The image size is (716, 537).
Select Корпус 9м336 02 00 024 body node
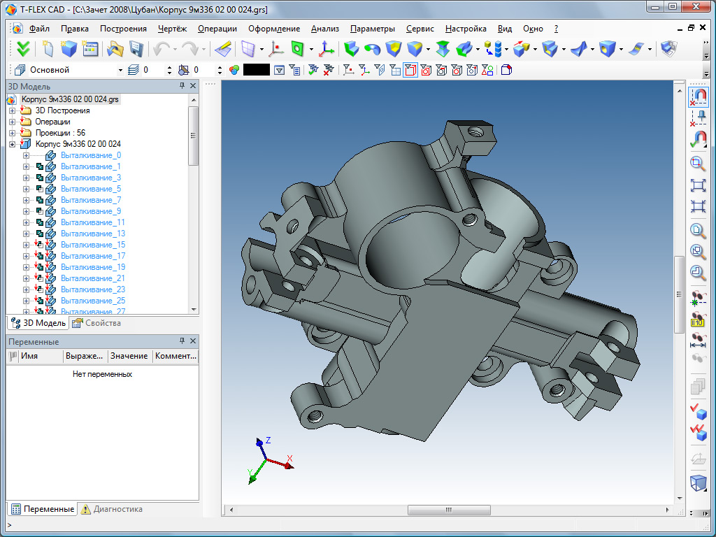[78, 144]
